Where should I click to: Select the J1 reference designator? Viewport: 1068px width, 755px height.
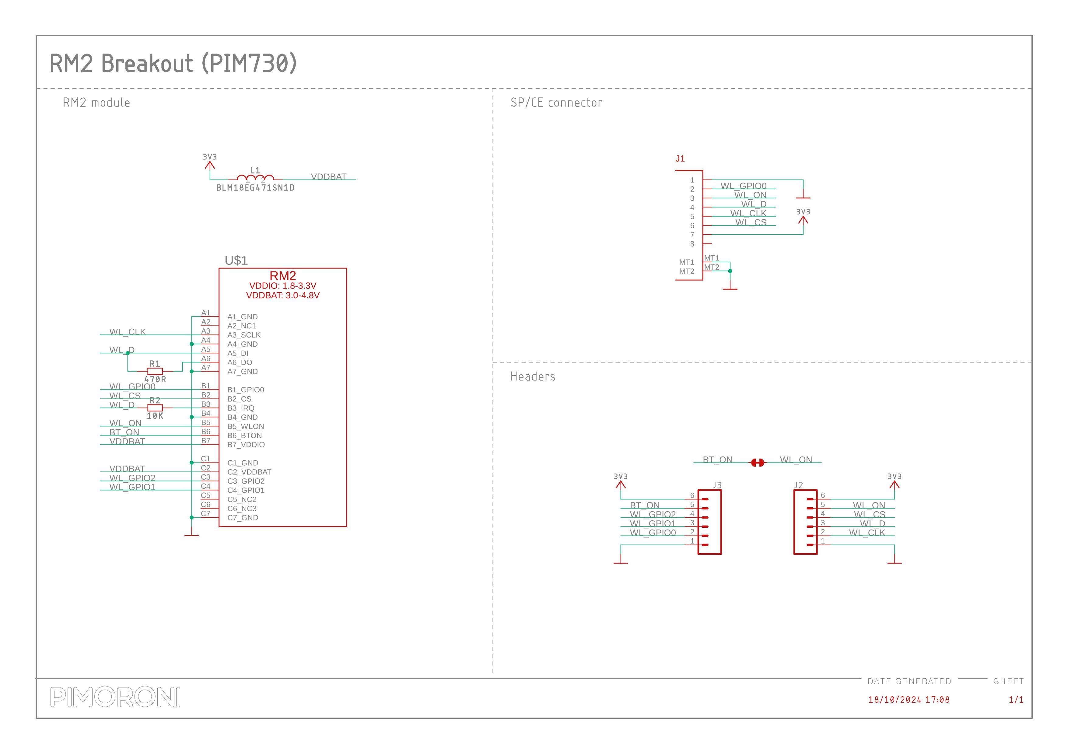(x=680, y=159)
